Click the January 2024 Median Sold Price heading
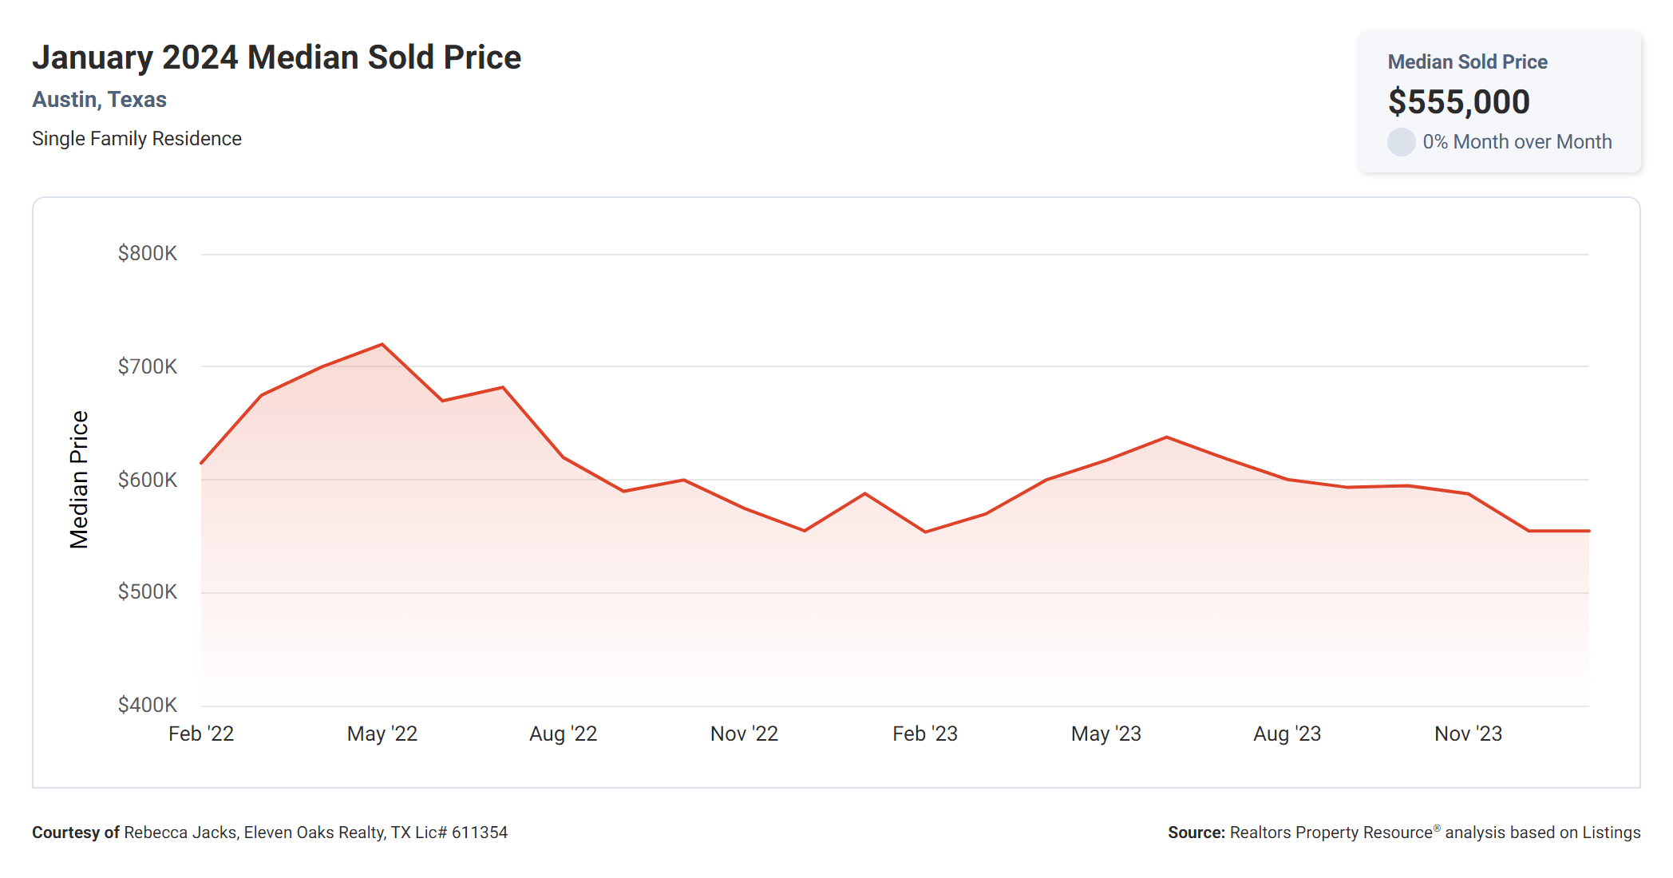The width and height of the screenshot is (1673, 878). click(x=276, y=57)
